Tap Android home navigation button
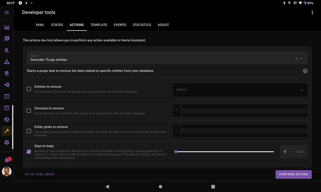Image resolution: width=321 pixels, height=192 pixels. (160, 186)
